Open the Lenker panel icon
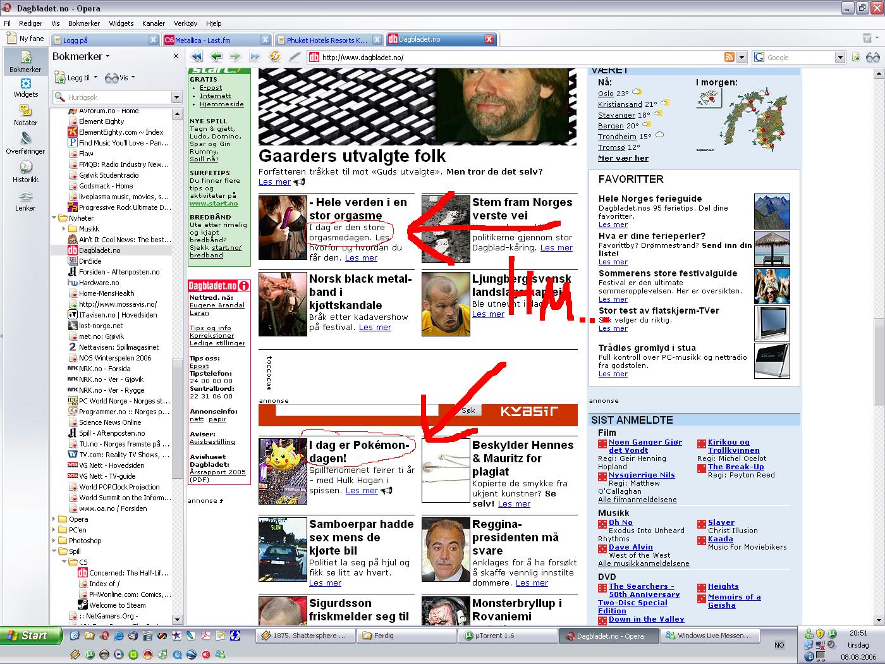885x664 pixels. pyautogui.click(x=25, y=201)
